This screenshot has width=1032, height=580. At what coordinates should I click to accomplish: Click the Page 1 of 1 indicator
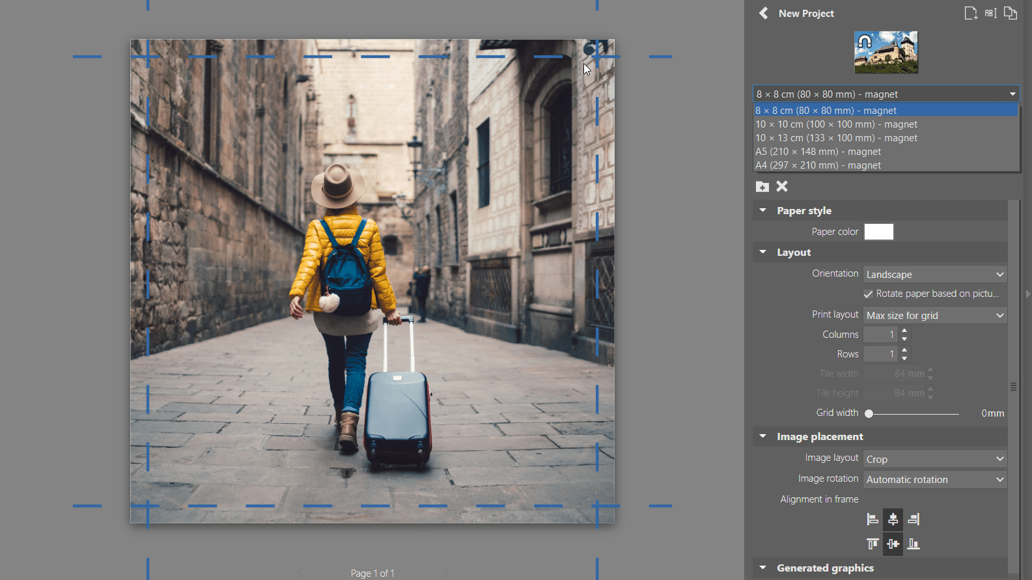372,573
